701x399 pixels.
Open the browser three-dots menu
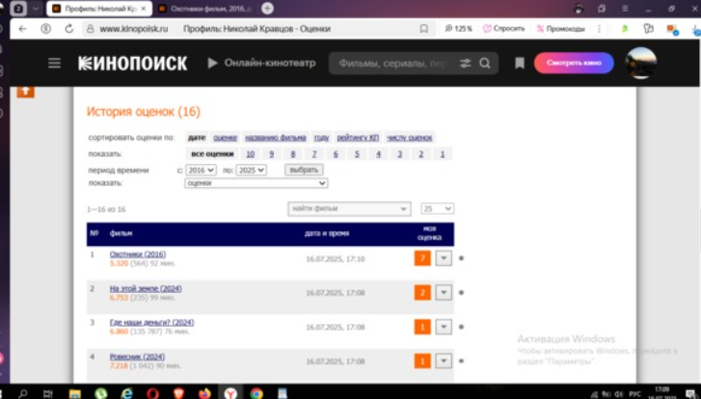[599, 29]
